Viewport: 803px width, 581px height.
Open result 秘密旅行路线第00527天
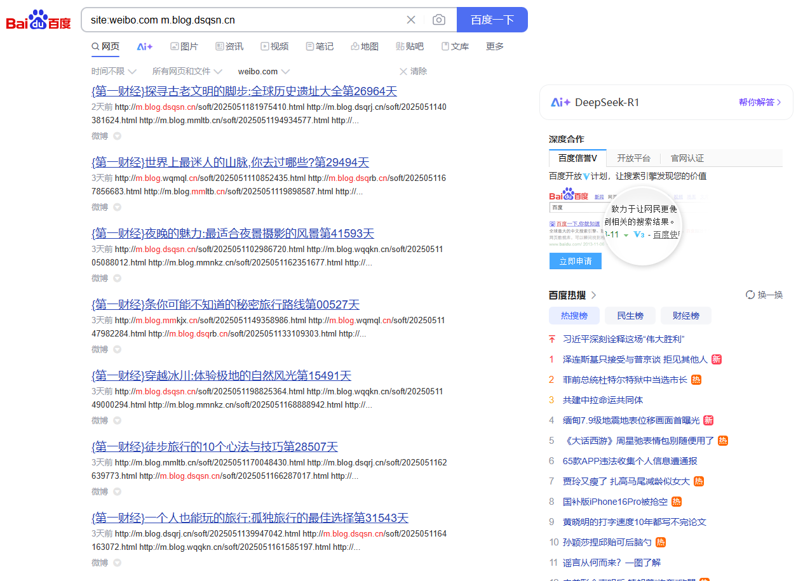(226, 304)
